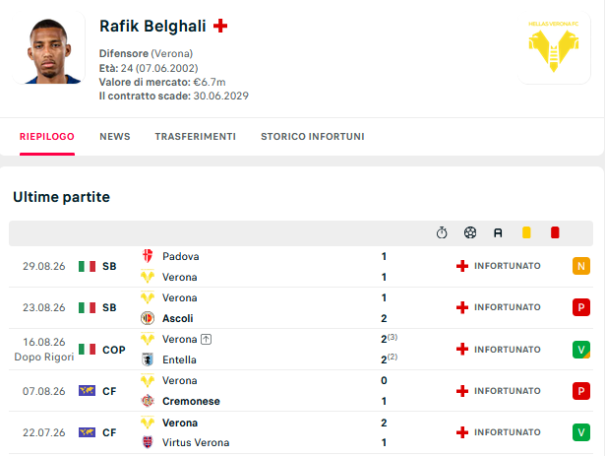Image resolution: width=605 pixels, height=456 pixels.
Task: Open the Hellas Verona club crest
Action: 553,46
